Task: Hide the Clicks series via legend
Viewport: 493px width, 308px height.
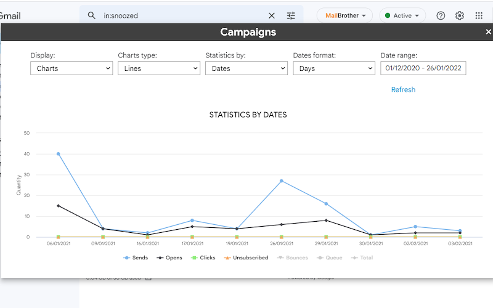Action: coord(203,257)
